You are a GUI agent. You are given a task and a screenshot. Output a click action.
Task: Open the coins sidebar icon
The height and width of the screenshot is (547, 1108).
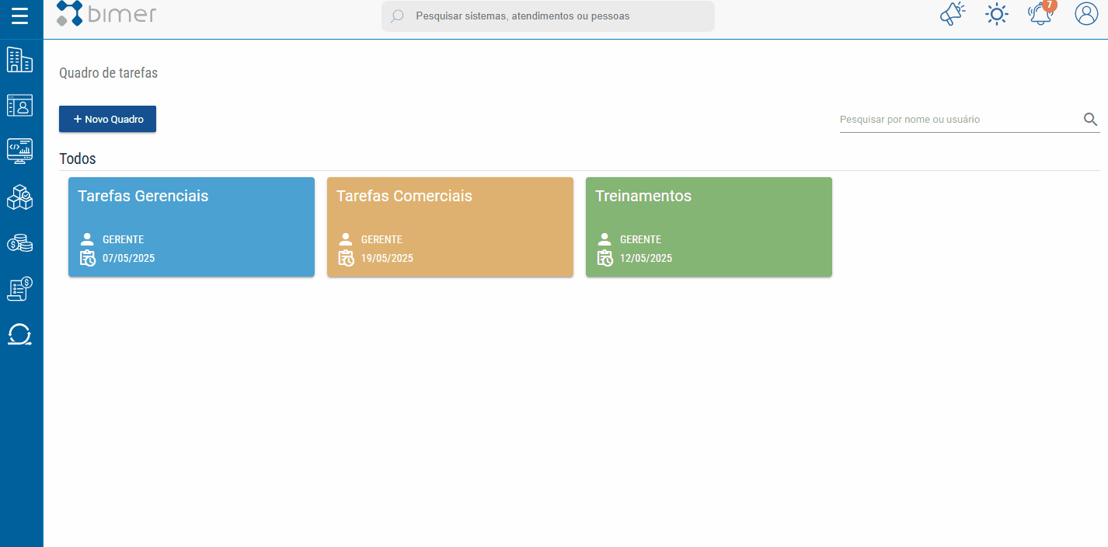tap(19, 243)
